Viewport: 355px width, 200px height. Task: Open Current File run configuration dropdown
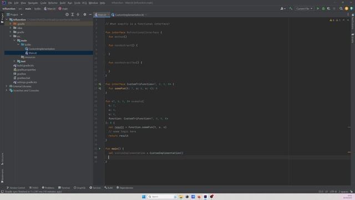click(x=304, y=9)
